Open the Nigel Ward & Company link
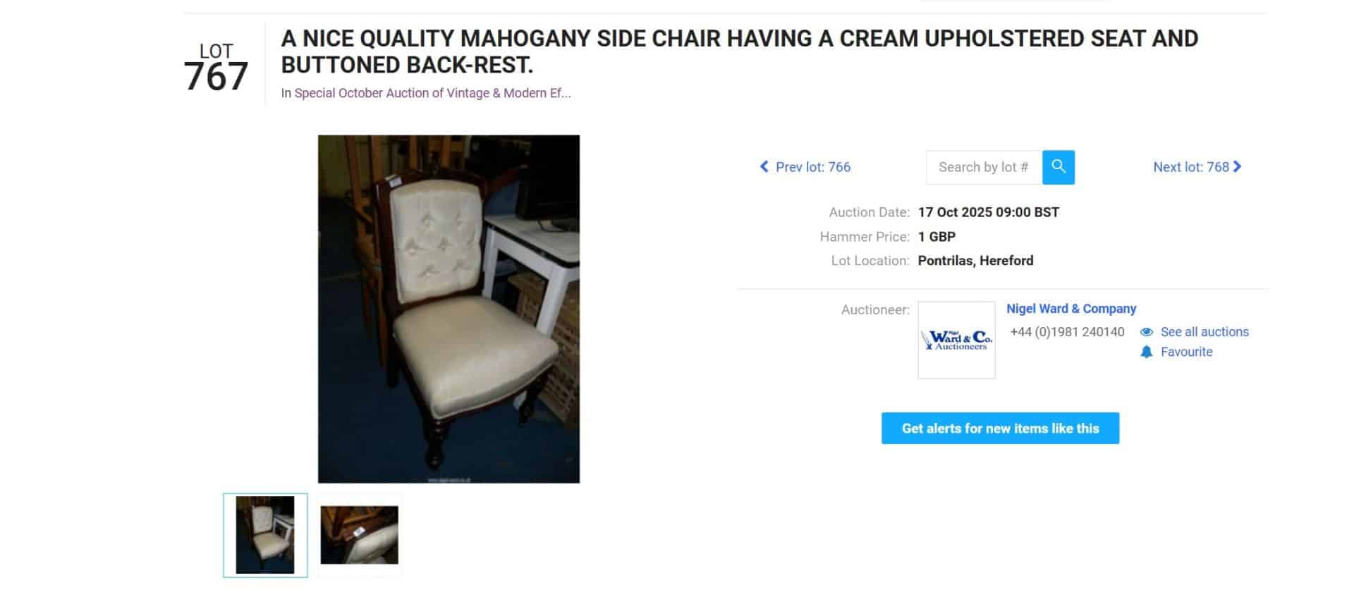Viewport: 1354px width, 597px height. coord(1071,309)
